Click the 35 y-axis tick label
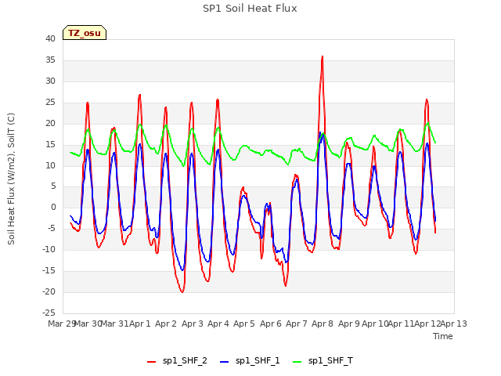 coord(50,60)
